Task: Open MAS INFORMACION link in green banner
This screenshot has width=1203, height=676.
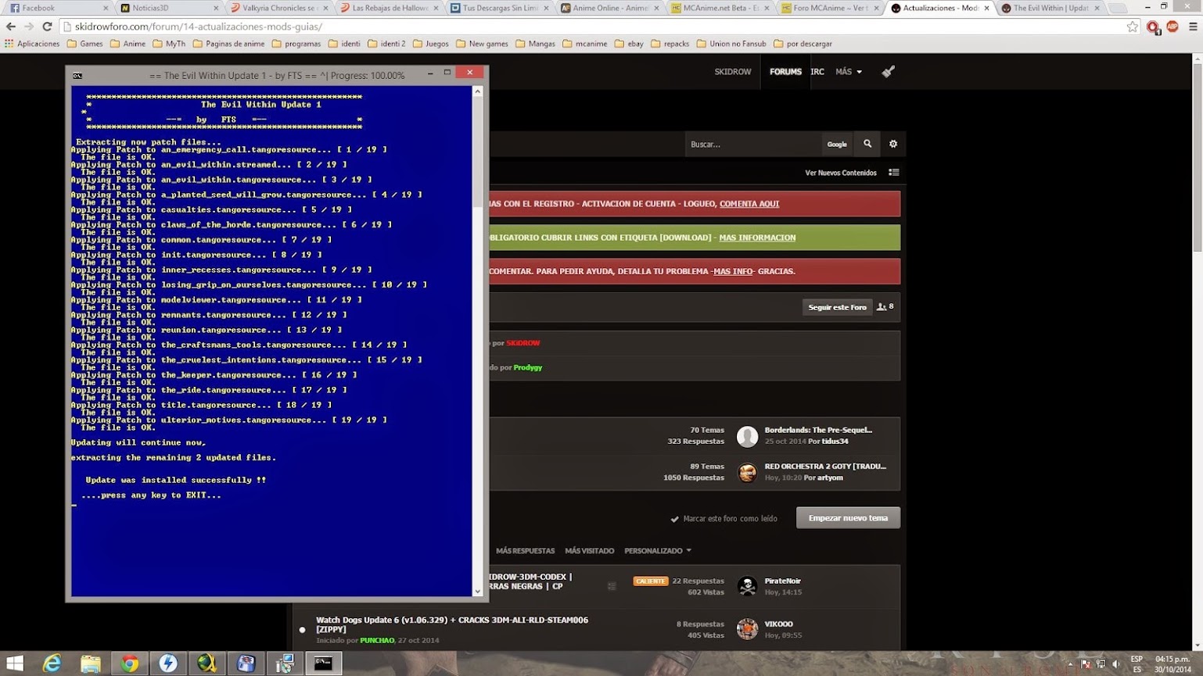Action: click(x=757, y=238)
